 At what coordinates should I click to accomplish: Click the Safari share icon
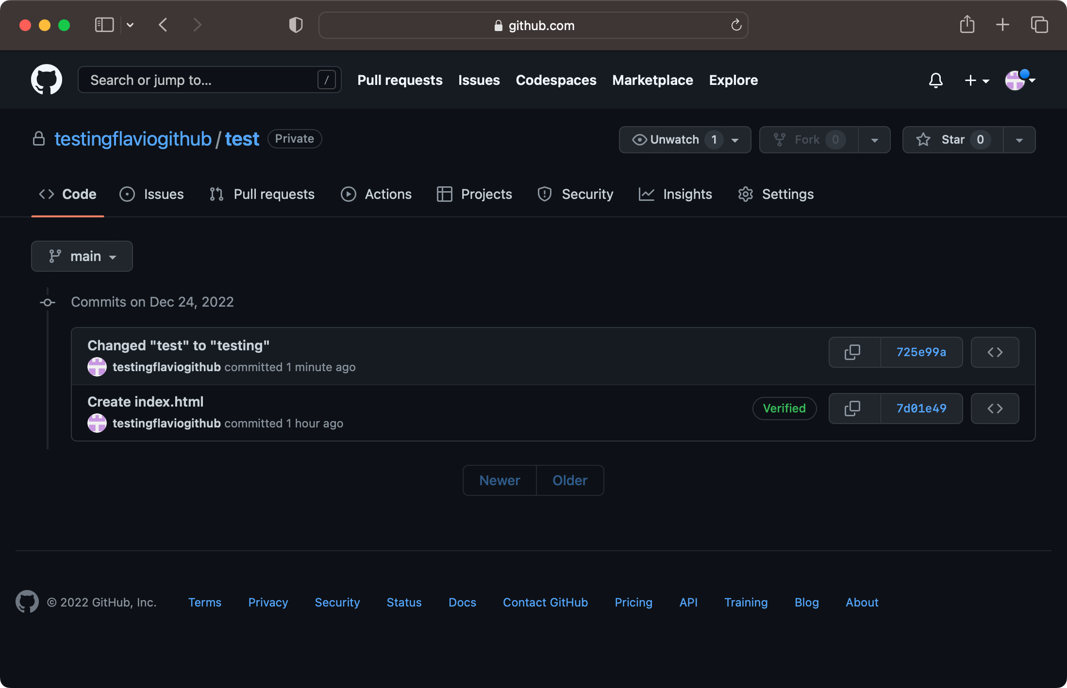coord(967,25)
